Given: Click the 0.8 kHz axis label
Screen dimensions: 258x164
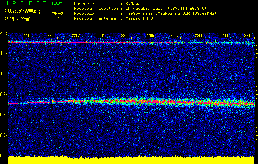Looking at the screenshot, I should click(x=3, y=115).
